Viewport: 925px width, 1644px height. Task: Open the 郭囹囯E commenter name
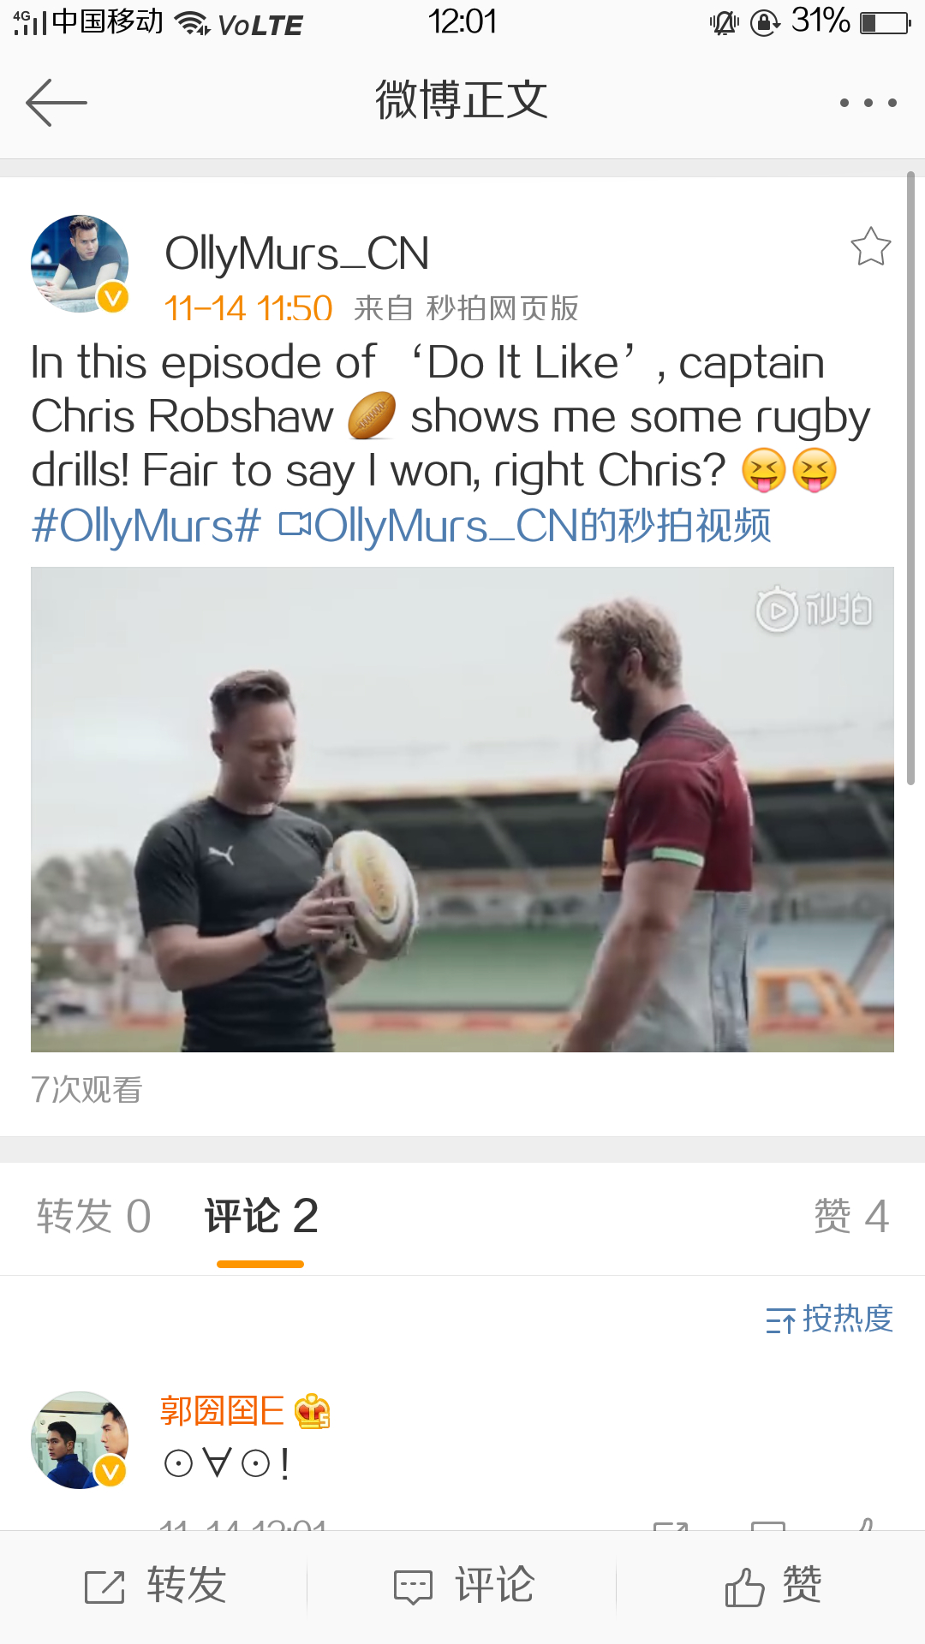point(222,1411)
